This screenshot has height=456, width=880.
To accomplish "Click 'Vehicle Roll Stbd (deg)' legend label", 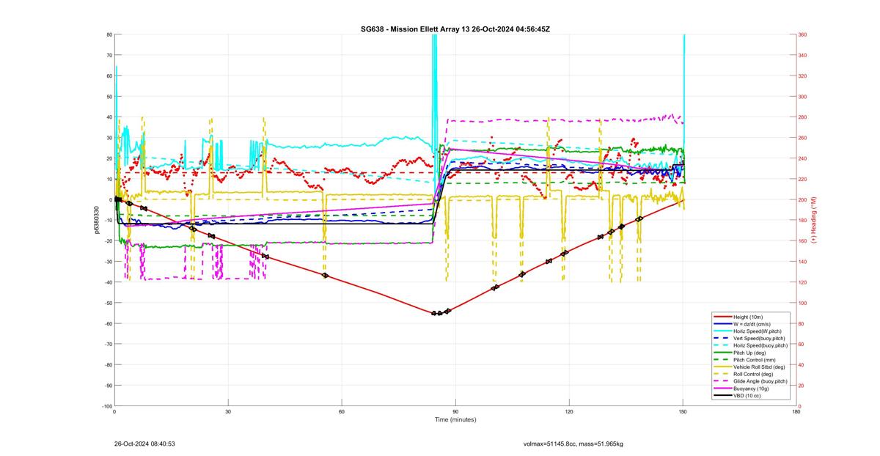I will click(760, 367).
